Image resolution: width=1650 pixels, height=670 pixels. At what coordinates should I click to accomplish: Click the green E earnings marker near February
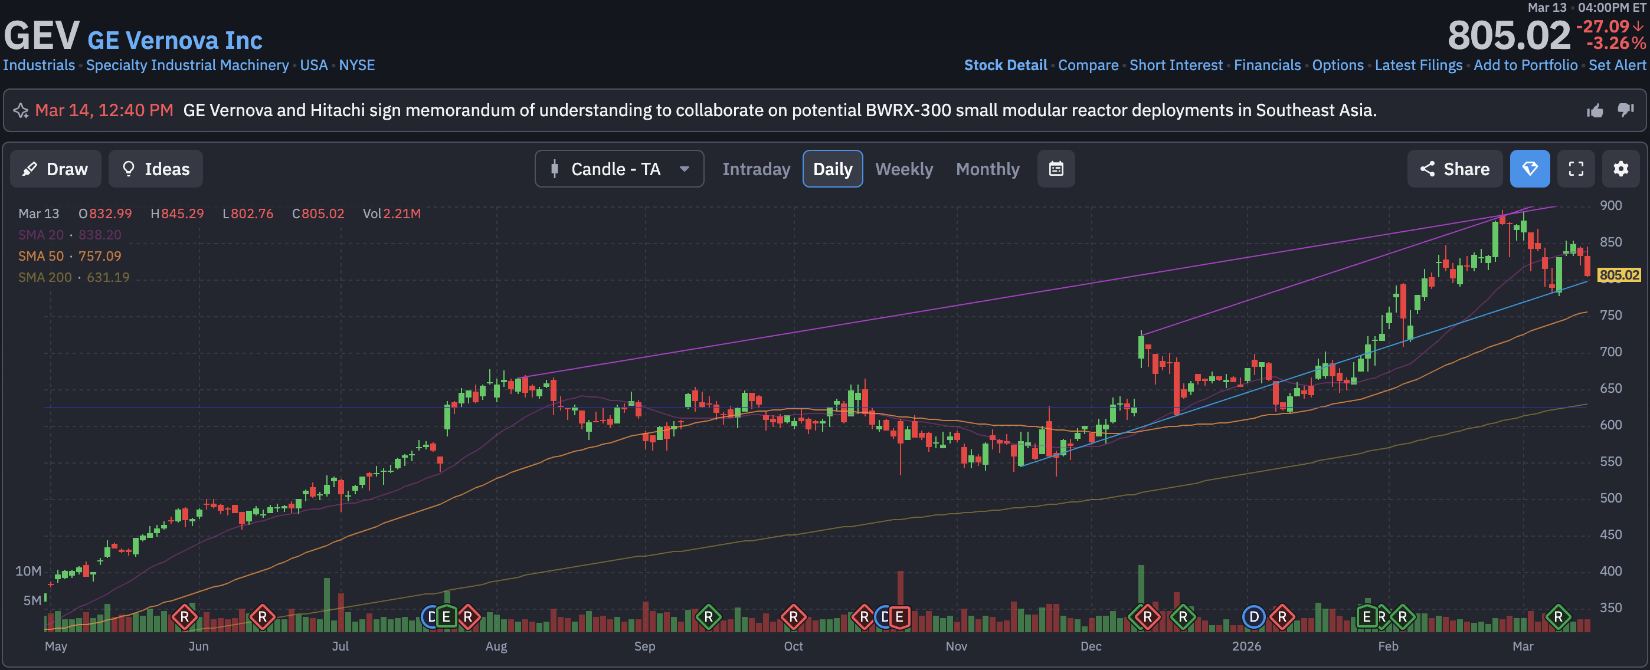click(x=1366, y=617)
